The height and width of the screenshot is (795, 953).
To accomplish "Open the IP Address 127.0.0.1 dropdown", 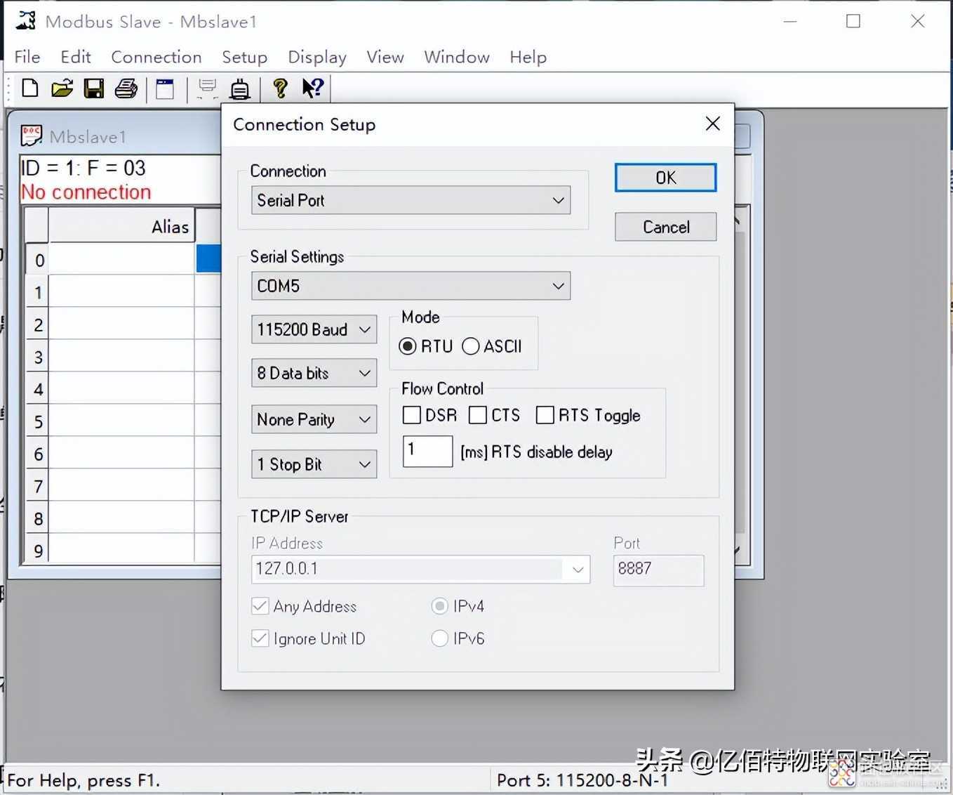I will point(420,569).
